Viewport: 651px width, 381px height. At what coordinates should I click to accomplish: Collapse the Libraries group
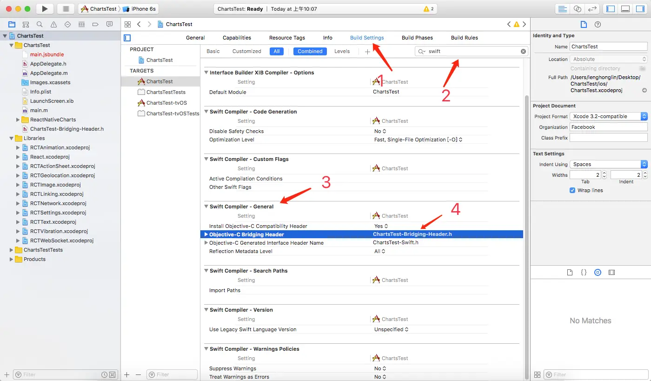pyautogui.click(x=12, y=138)
